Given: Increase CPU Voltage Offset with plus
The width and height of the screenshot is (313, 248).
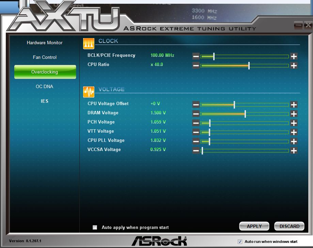Looking at the screenshot, I should 294,105.
